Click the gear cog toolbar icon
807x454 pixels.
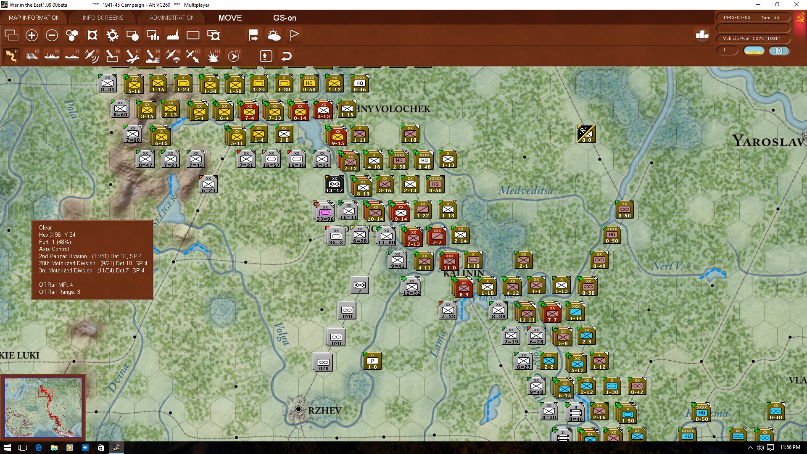(x=112, y=35)
